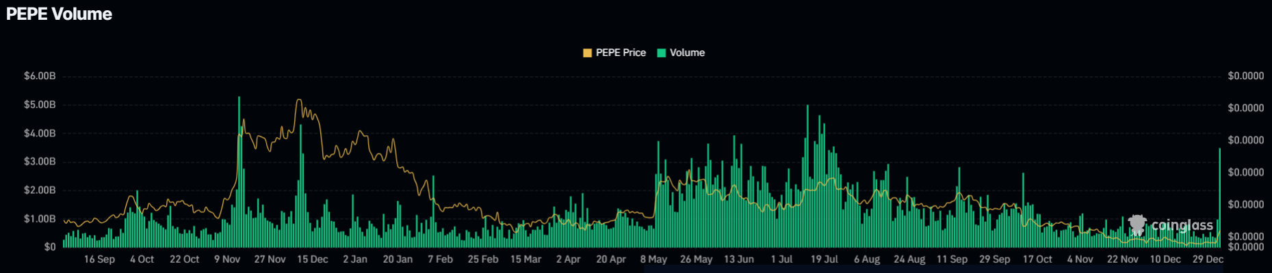Click the PEPE Volume chart title
Image resolution: width=1272 pixels, height=273 pixels.
pyautogui.click(x=59, y=14)
